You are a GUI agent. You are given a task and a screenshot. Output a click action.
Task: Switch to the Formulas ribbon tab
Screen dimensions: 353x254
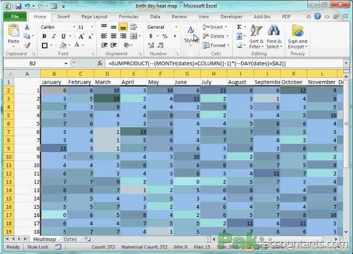pyautogui.click(x=129, y=17)
